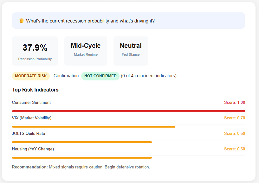Click the Neutral Fed Stance card

[x=131, y=51]
